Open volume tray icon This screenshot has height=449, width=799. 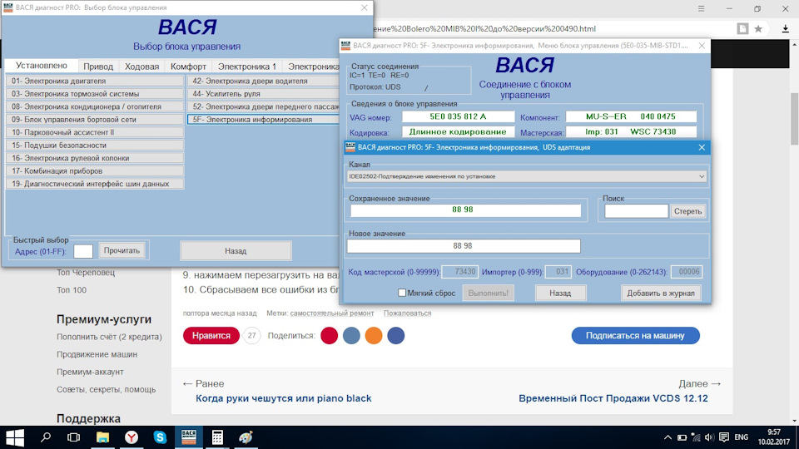[x=709, y=437]
